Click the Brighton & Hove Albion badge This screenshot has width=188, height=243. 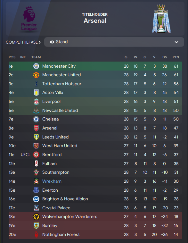pyautogui.click(x=36, y=199)
